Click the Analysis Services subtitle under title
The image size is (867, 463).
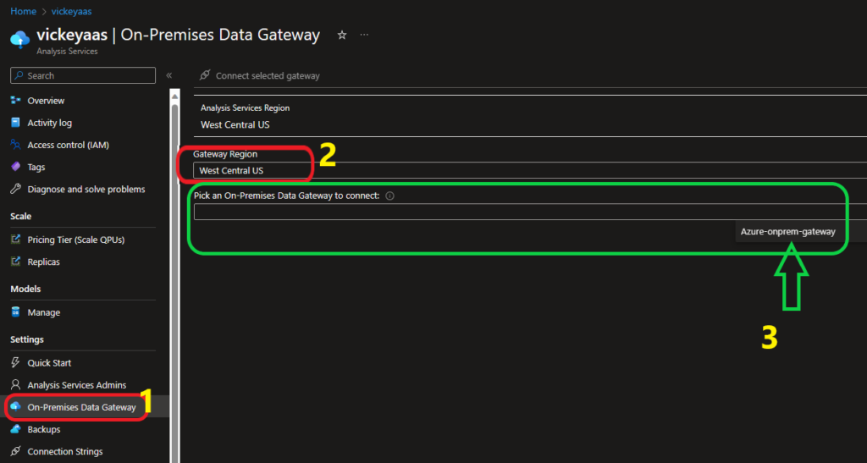[x=67, y=51]
